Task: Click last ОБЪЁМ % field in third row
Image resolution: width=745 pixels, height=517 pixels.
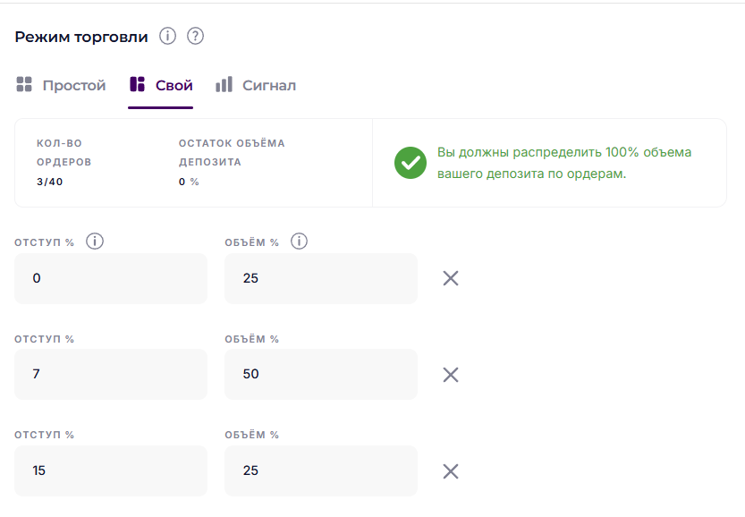Action: pyautogui.click(x=321, y=470)
